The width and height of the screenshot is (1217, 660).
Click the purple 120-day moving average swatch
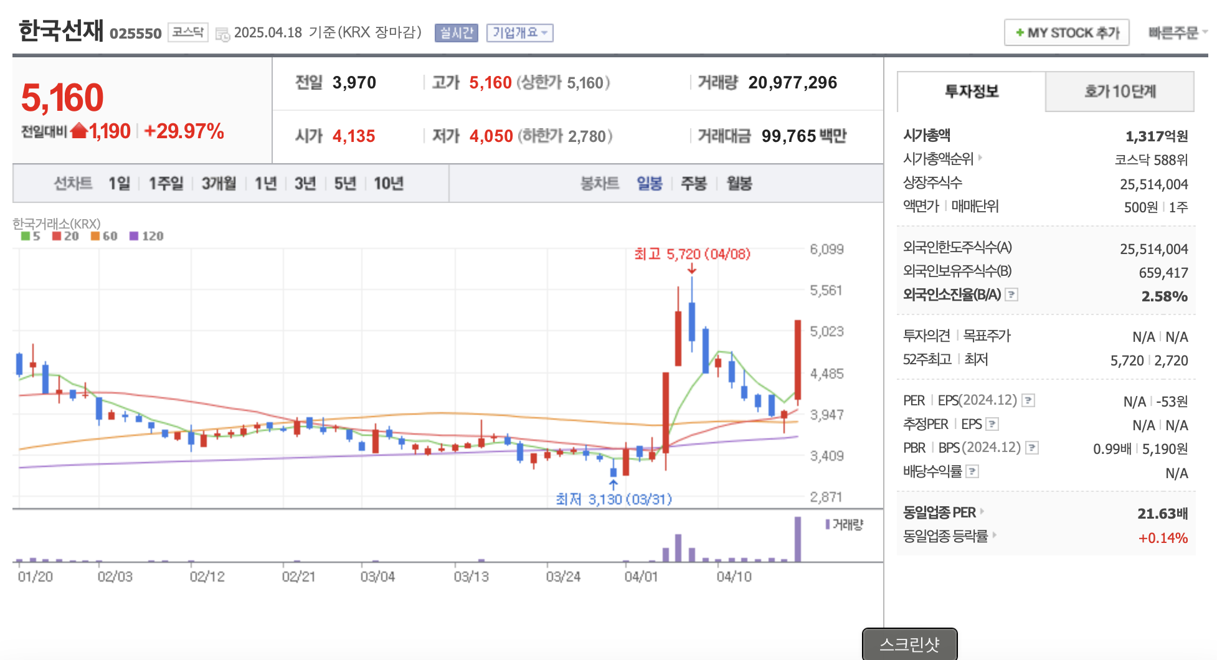pyautogui.click(x=134, y=236)
